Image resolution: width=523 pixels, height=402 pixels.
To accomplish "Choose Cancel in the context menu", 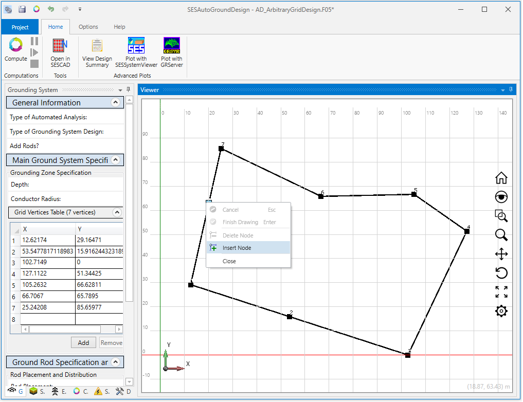I will pyautogui.click(x=248, y=210).
